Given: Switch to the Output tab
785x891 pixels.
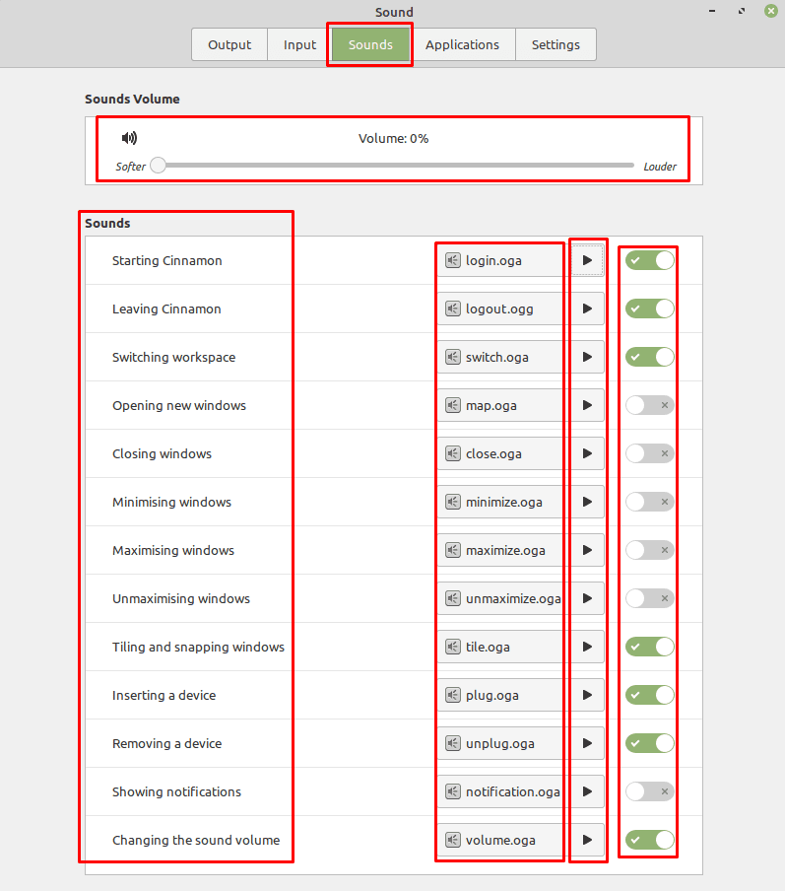Looking at the screenshot, I should pyautogui.click(x=229, y=44).
